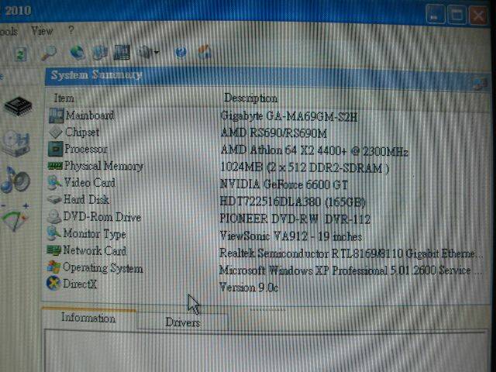
Task: Click the Hard Disk drive icon
Action: click(54, 200)
